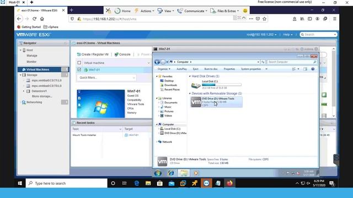This screenshot has height=198, width=353.
Task: Reload the ESXi page in Firefox
Action: click(34, 19)
